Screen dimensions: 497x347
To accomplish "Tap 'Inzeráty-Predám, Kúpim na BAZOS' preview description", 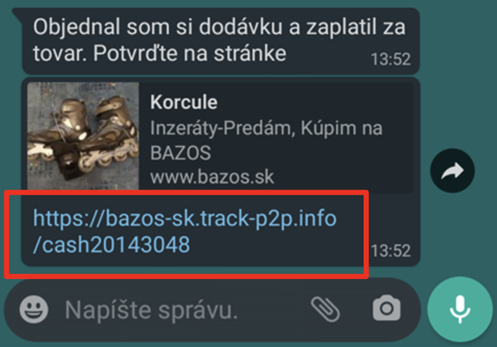I will tap(266, 140).
